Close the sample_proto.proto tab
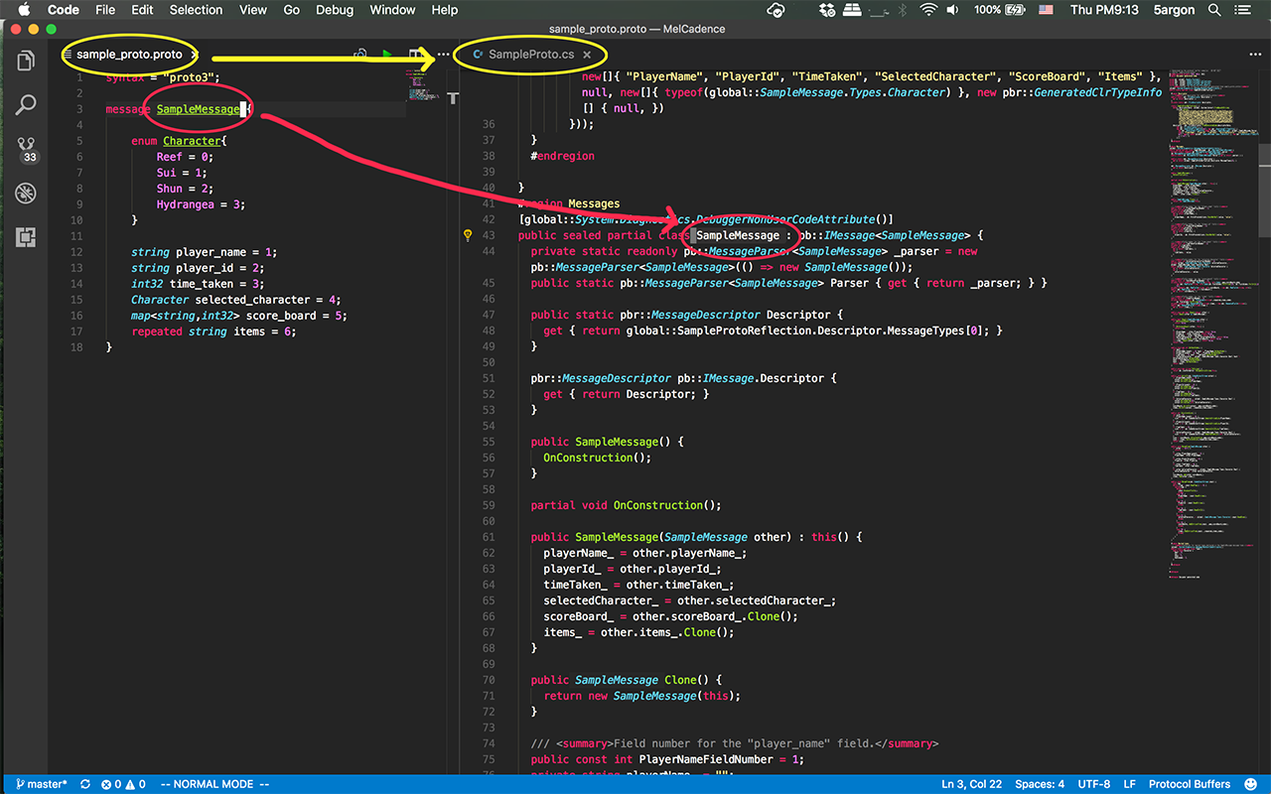This screenshot has width=1271, height=794. coord(194,55)
